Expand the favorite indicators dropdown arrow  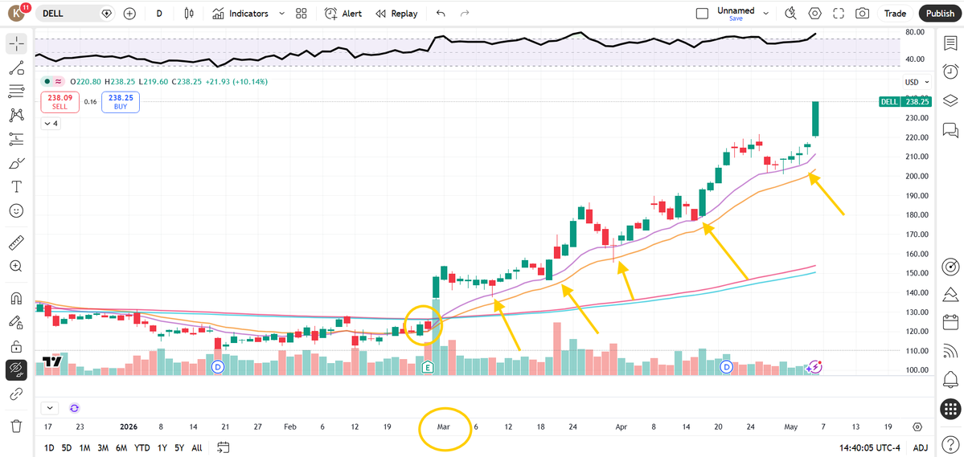(281, 14)
